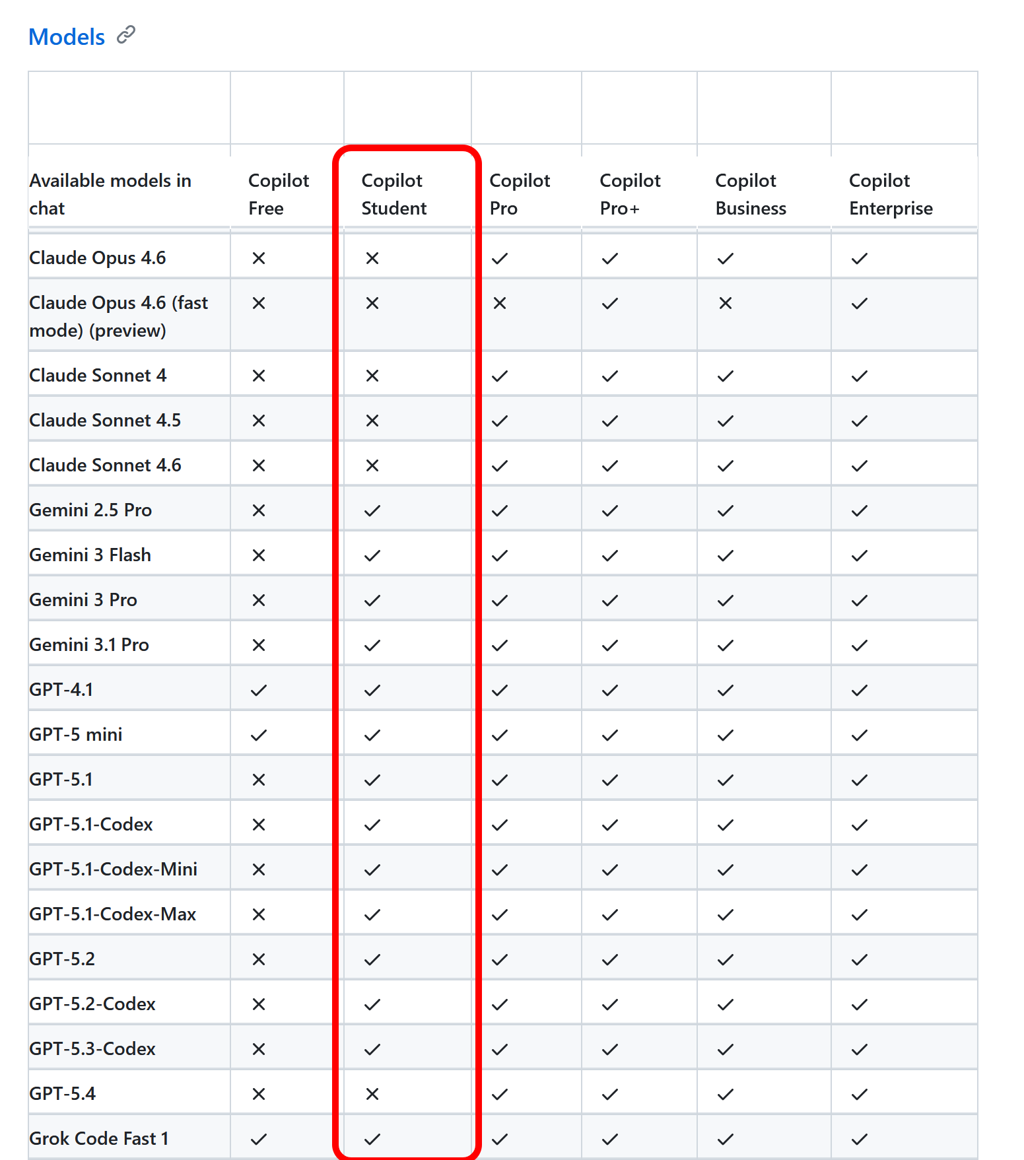This screenshot has width=1024, height=1160.
Task: Click the Available models in chat header
Action: pyautogui.click(x=110, y=194)
